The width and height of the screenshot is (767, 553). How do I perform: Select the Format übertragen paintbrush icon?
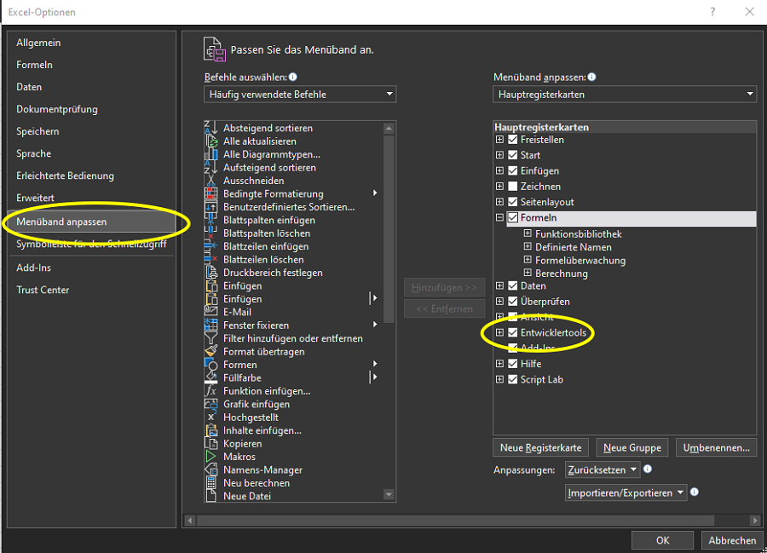(x=210, y=352)
